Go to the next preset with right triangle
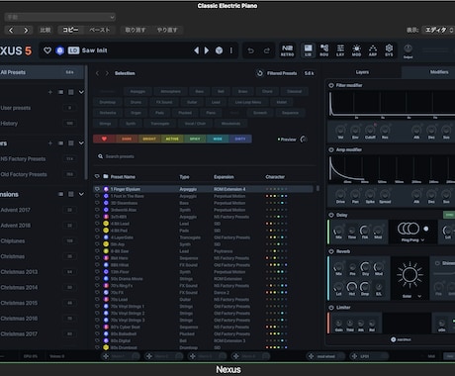 coord(207,50)
